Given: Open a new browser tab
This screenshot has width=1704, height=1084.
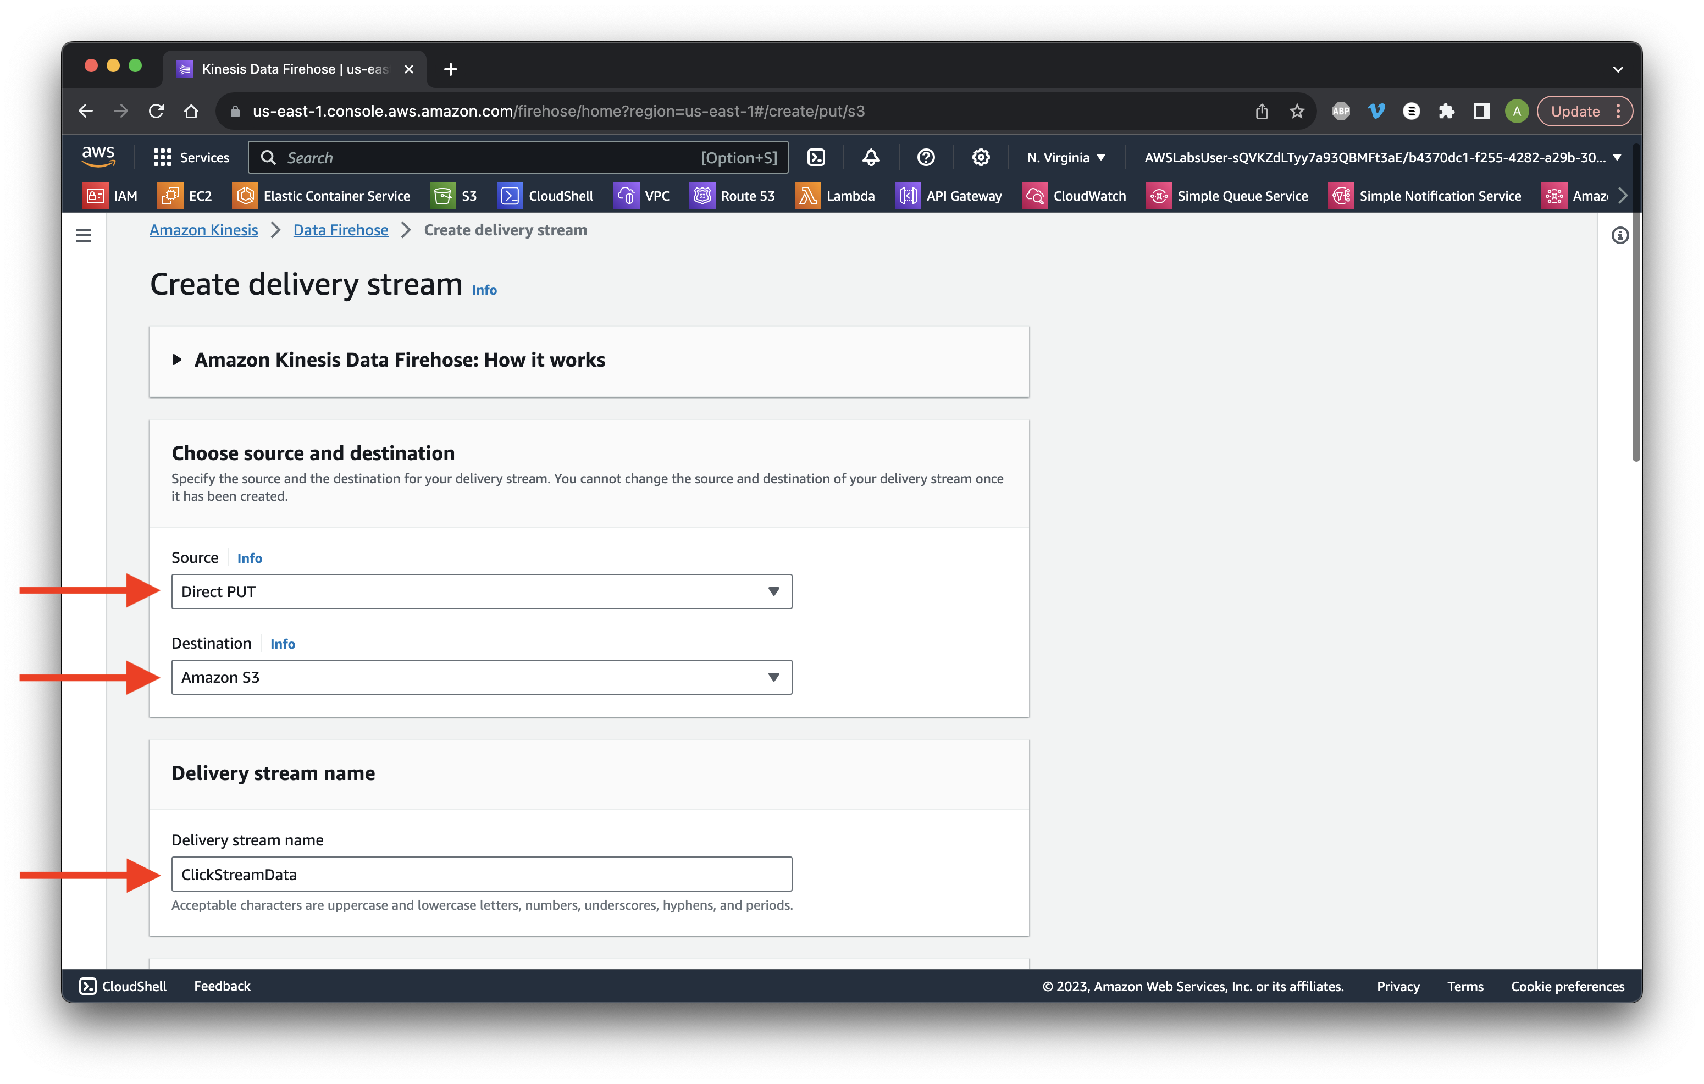Looking at the screenshot, I should 450,69.
